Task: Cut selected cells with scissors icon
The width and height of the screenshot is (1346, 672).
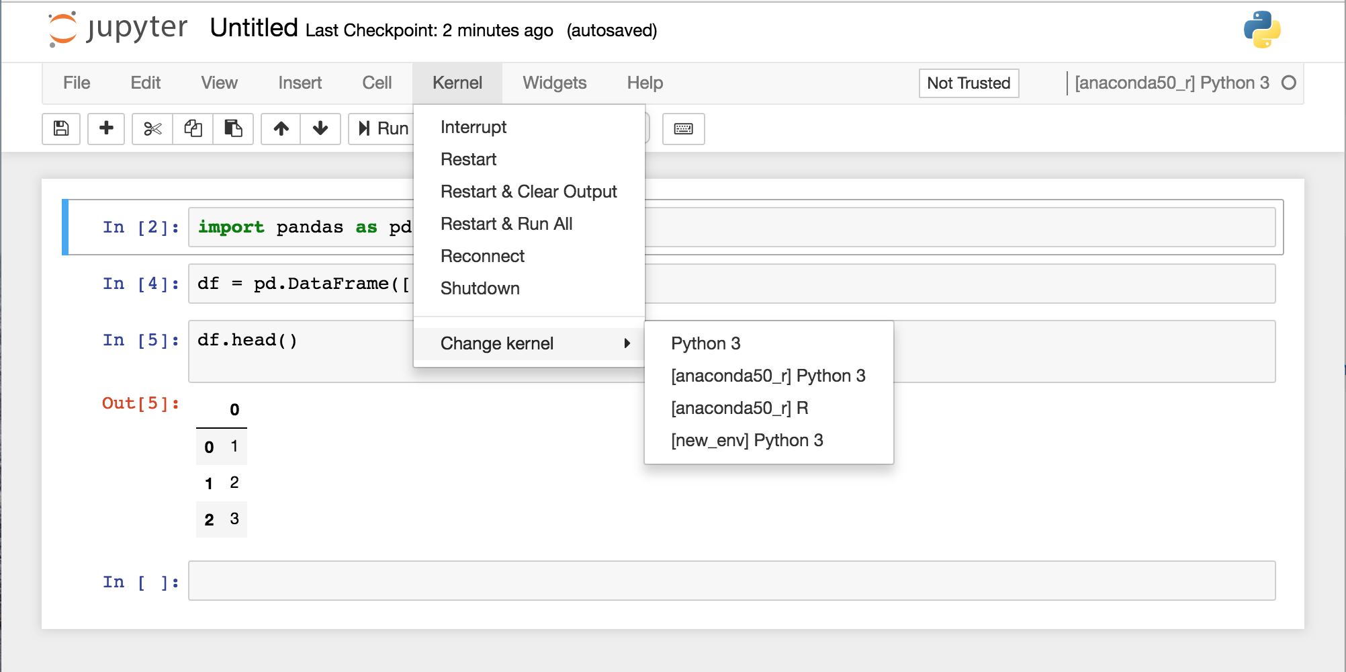Action: 152,128
